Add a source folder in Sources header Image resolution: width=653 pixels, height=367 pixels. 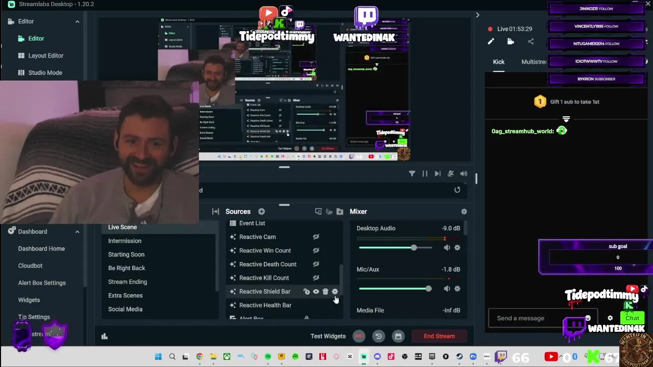tap(340, 212)
